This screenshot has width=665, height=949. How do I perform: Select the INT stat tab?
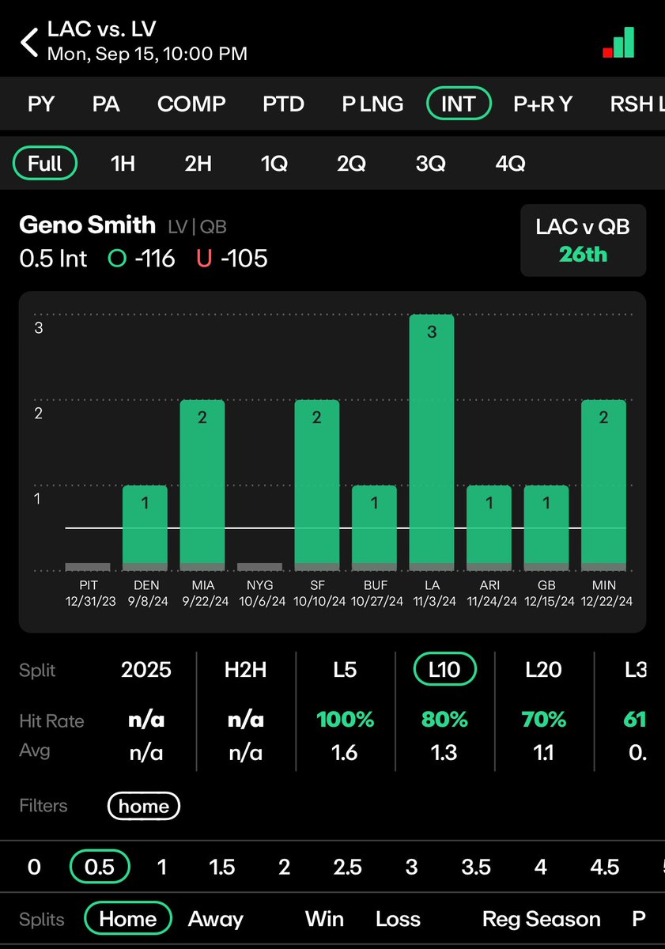click(x=459, y=104)
